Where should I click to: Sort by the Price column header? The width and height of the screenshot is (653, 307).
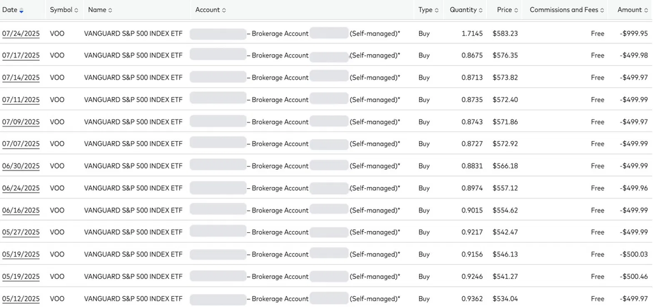(x=507, y=10)
